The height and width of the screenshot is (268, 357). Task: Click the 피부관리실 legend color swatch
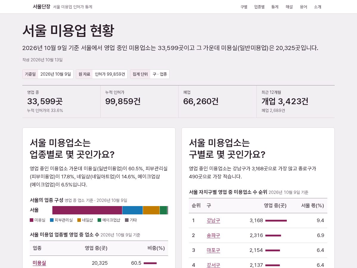click(x=52, y=220)
